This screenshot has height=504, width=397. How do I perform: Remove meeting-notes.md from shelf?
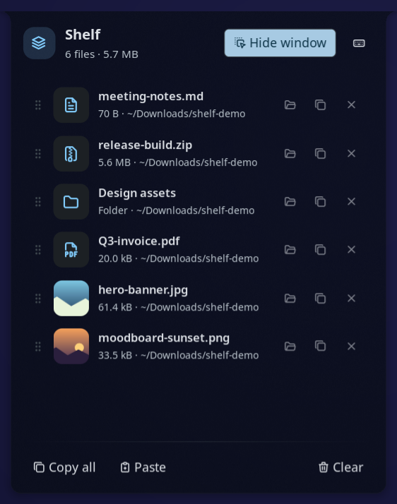click(x=351, y=104)
